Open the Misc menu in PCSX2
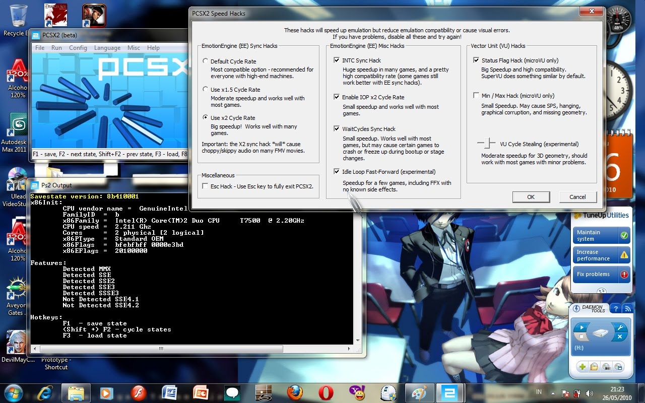 click(x=134, y=48)
